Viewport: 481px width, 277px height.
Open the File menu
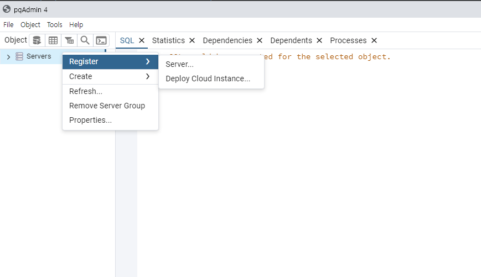click(8, 24)
